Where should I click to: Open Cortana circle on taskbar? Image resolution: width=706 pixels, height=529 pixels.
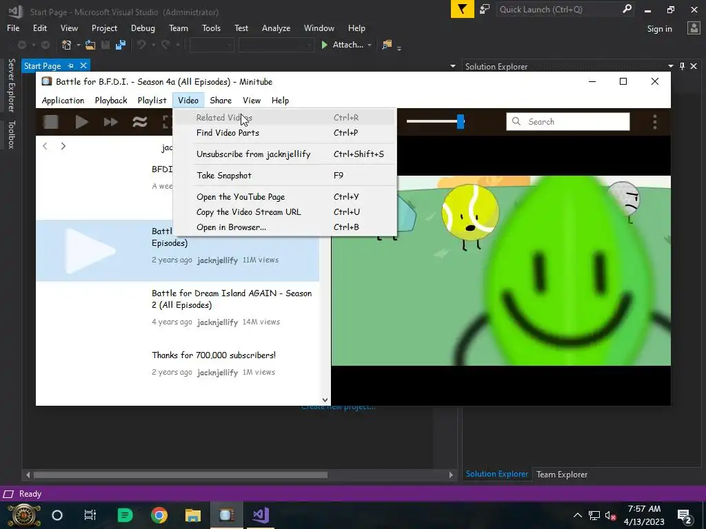(x=57, y=515)
